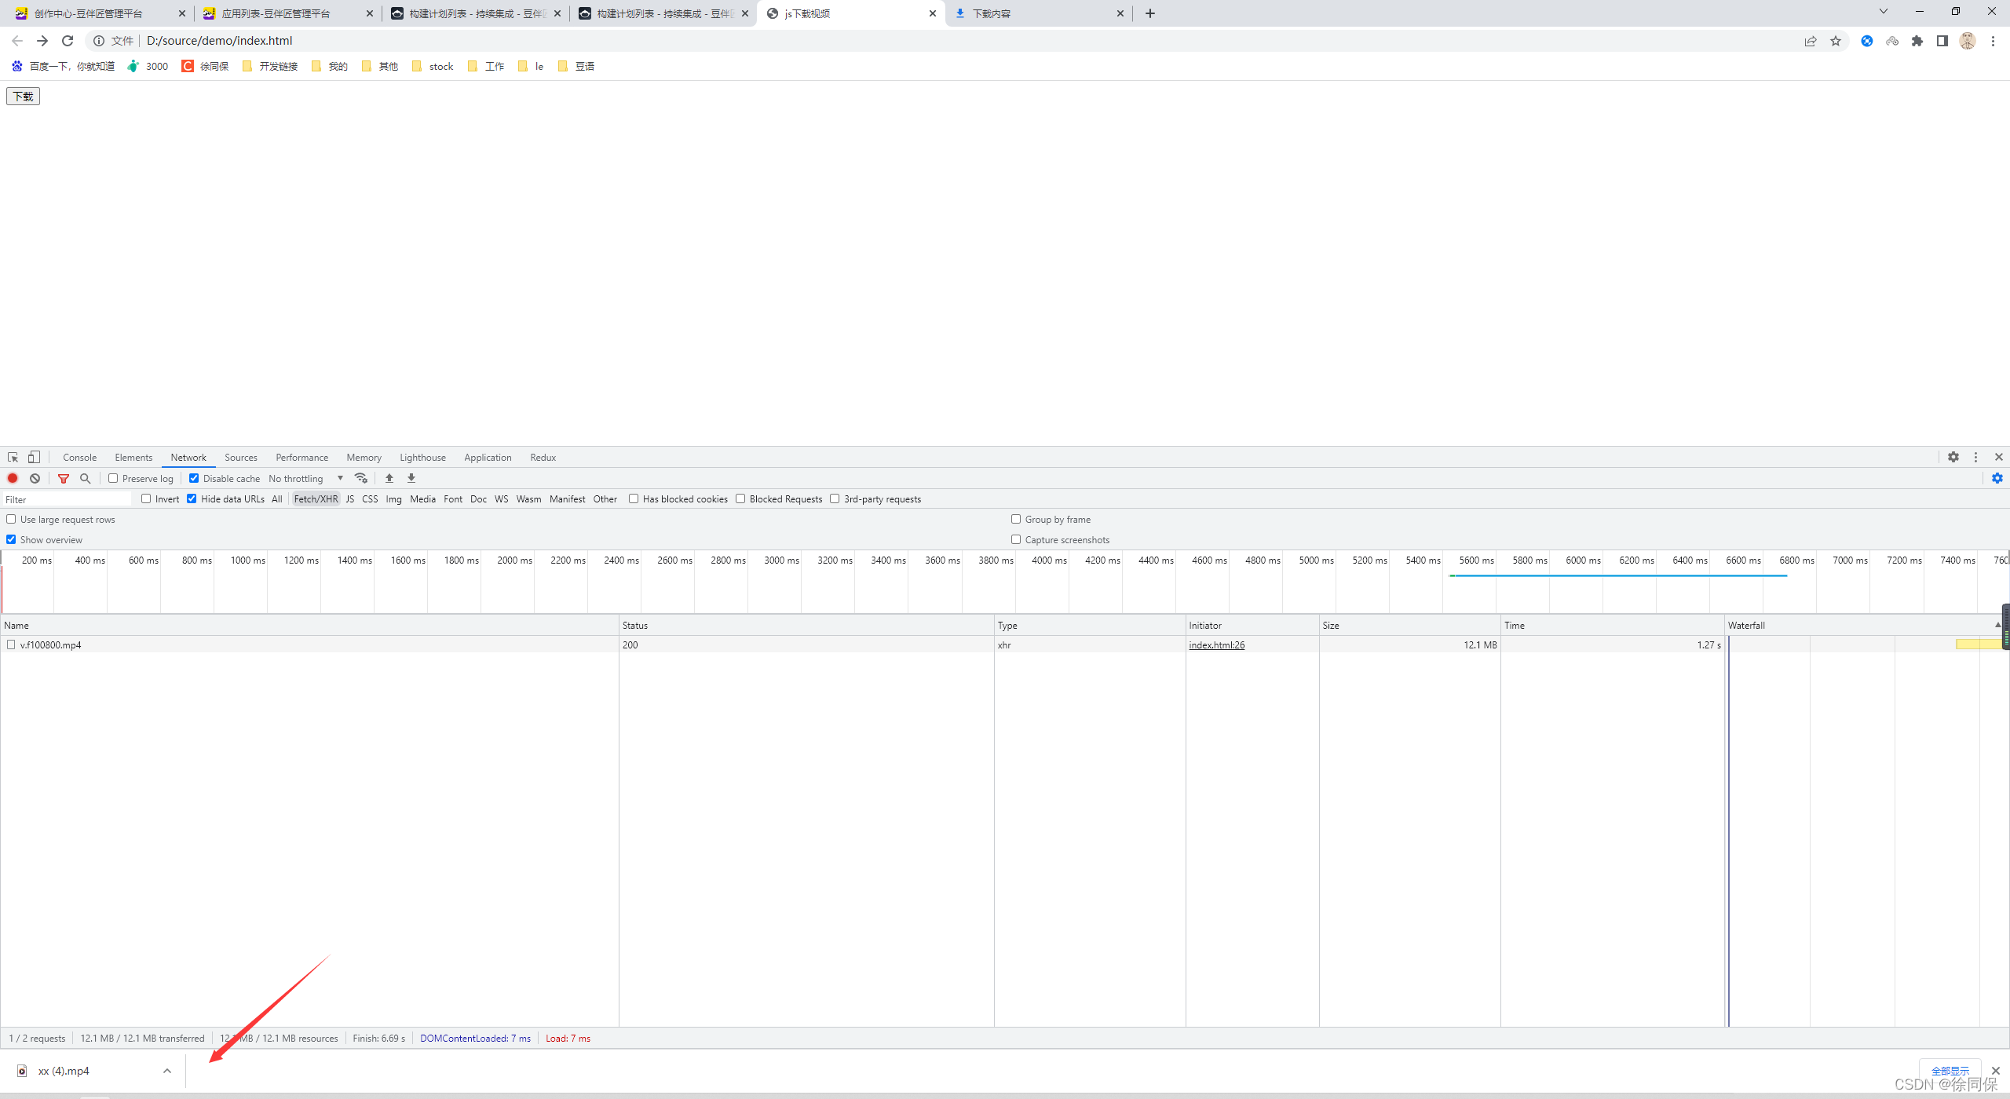Click the network Filter text field
The image size is (2010, 1099).
67,499
